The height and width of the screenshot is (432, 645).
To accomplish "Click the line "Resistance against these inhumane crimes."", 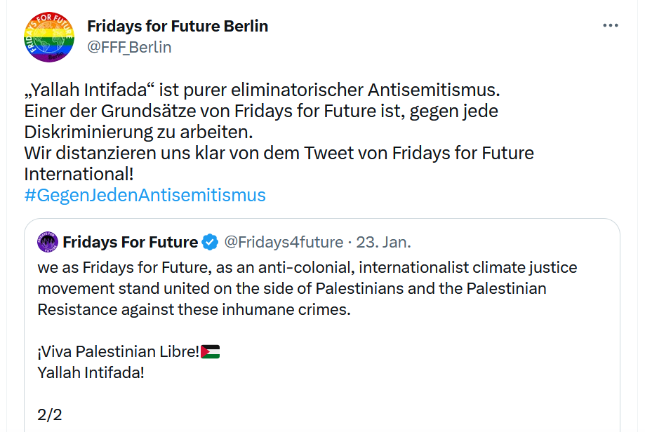I will (194, 309).
